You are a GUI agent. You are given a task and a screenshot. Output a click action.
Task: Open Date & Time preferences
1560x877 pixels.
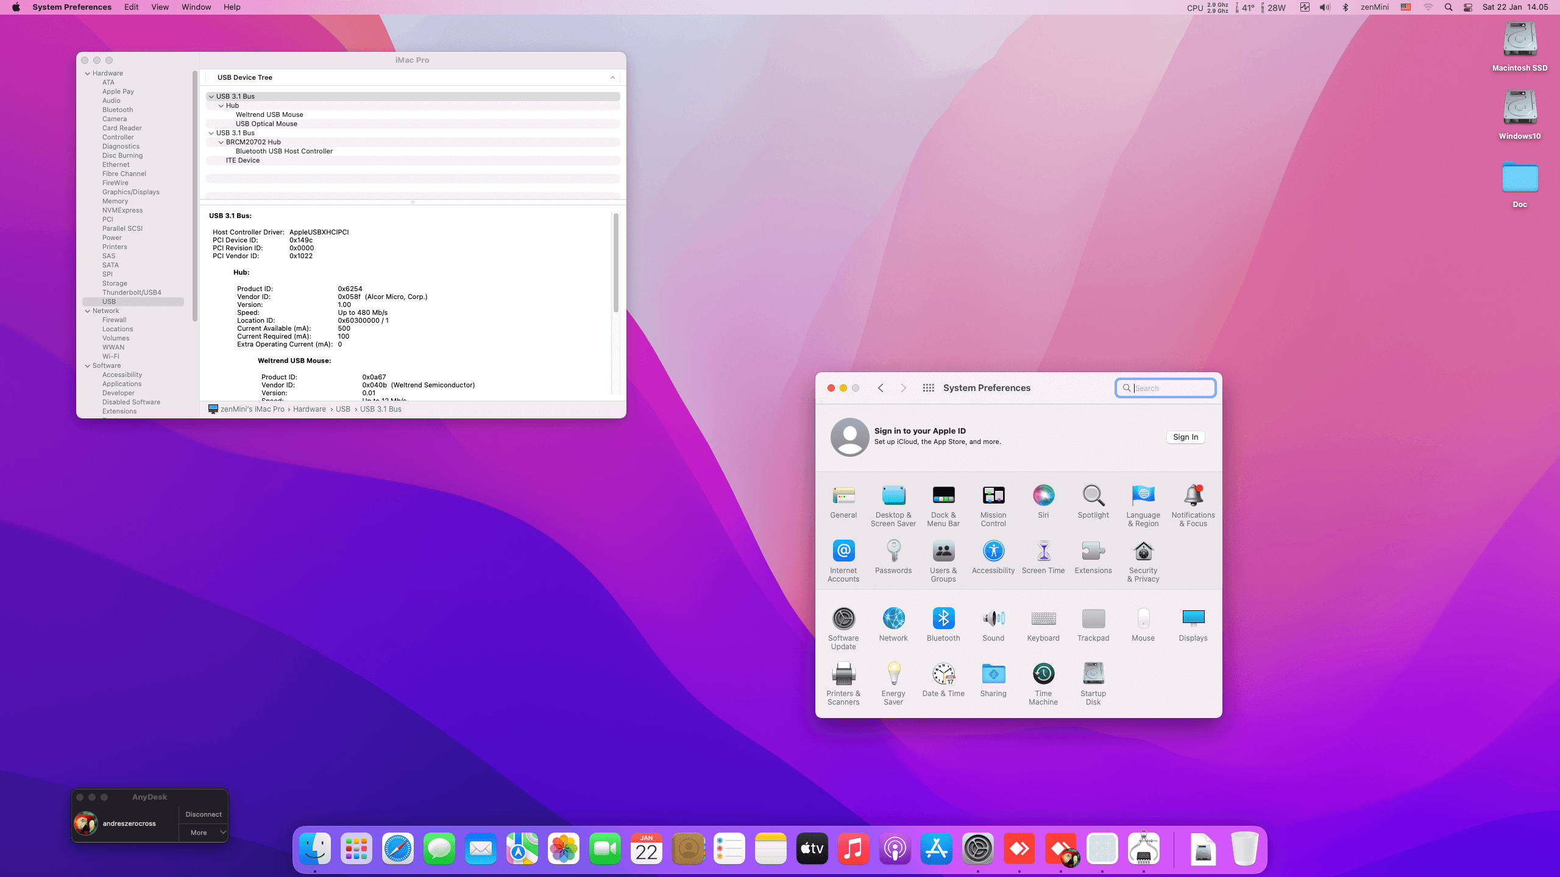[x=943, y=680]
